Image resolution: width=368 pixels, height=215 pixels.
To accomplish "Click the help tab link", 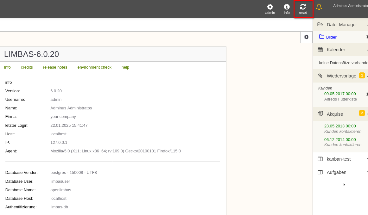I will point(125,67).
